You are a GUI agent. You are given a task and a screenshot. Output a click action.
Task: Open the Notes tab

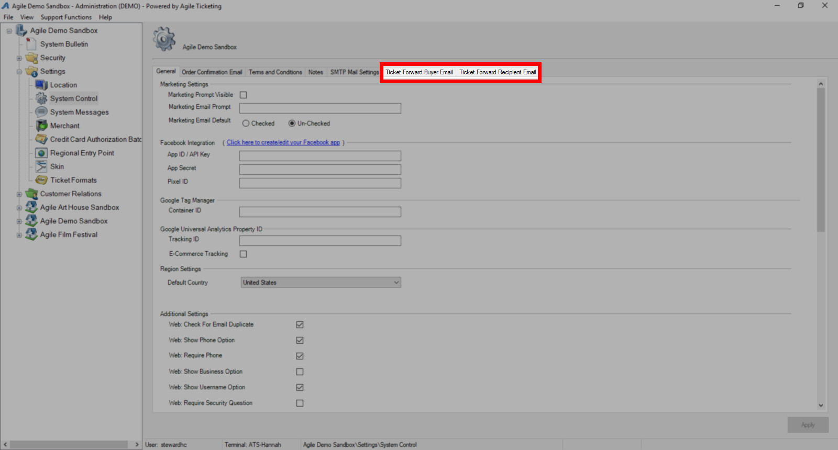(316, 72)
